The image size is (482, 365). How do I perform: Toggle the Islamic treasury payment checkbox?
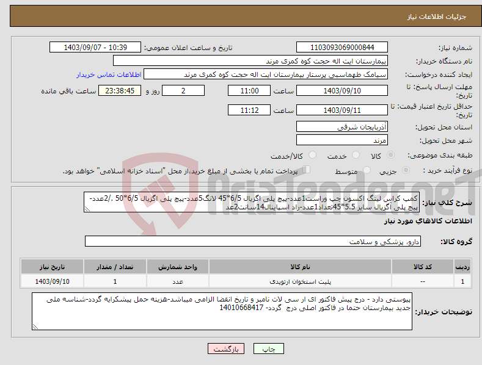(x=307, y=170)
